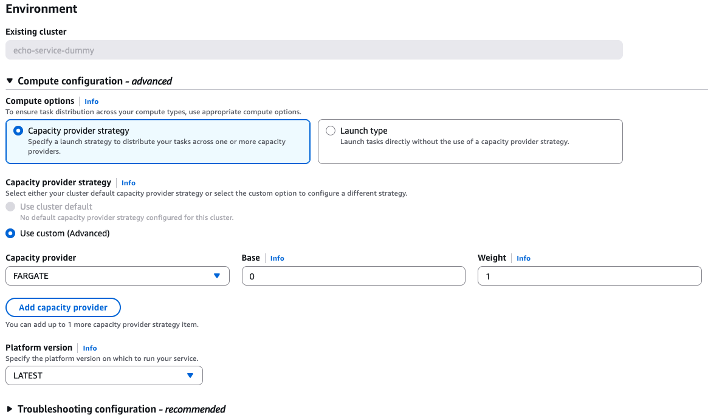This screenshot has height=418, width=708.
Task: Click the Base value input field
Action: 353,276
